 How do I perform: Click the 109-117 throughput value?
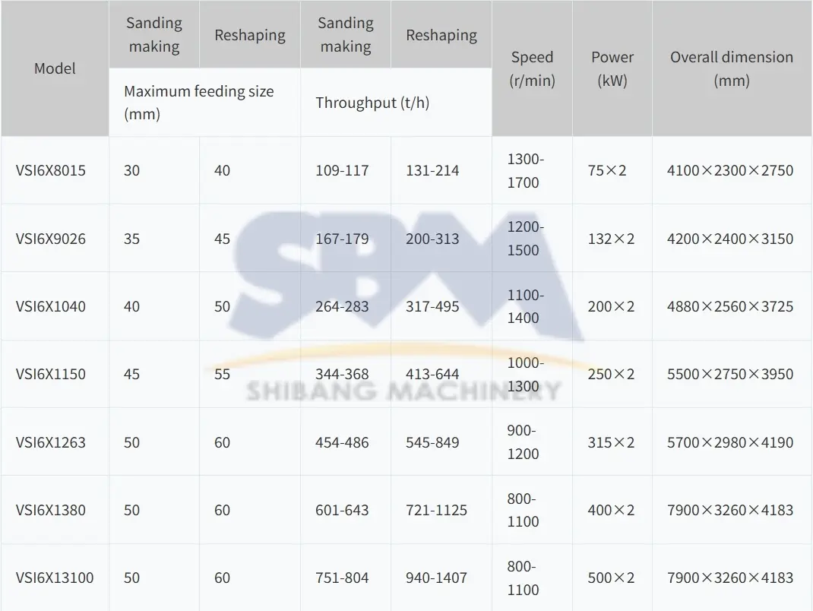pyautogui.click(x=342, y=170)
